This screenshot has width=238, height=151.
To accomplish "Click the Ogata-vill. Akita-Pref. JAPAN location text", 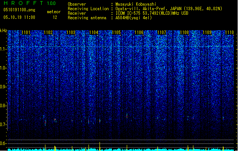I will click(x=169, y=9).
